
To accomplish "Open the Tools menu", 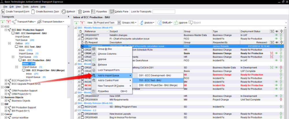I will [x=26, y=7].
